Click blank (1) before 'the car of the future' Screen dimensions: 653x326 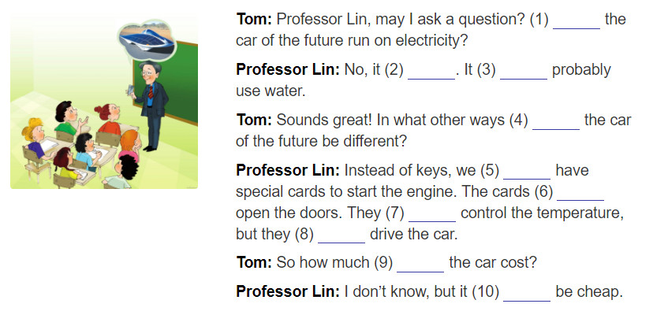click(577, 20)
